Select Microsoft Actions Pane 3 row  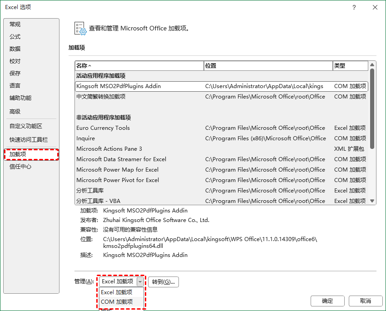click(x=222, y=149)
